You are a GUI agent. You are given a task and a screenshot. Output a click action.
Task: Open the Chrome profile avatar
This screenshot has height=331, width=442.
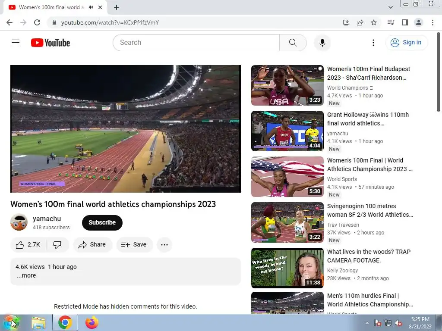tap(419, 22)
